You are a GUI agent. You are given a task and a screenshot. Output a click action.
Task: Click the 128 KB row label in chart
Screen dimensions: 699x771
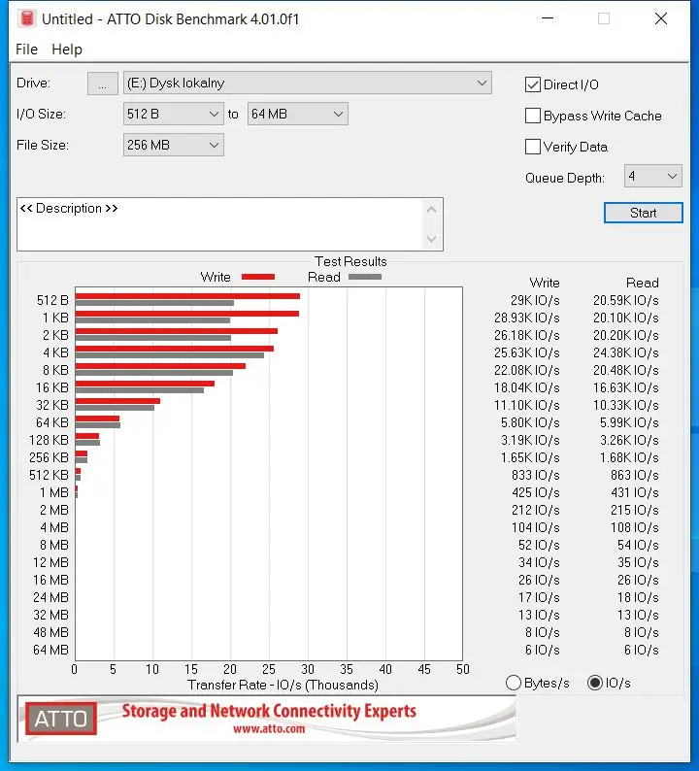pos(49,440)
